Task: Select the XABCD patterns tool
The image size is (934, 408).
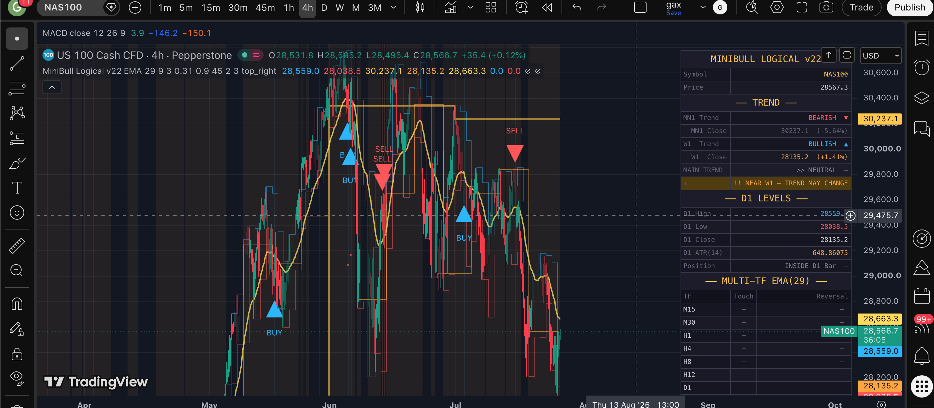Action: (17, 113)
